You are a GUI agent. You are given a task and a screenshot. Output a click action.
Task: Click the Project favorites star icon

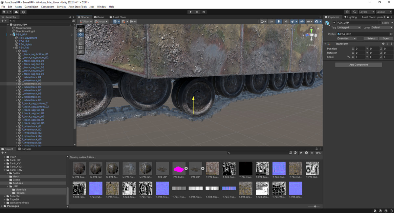click(x=312, y=153)
